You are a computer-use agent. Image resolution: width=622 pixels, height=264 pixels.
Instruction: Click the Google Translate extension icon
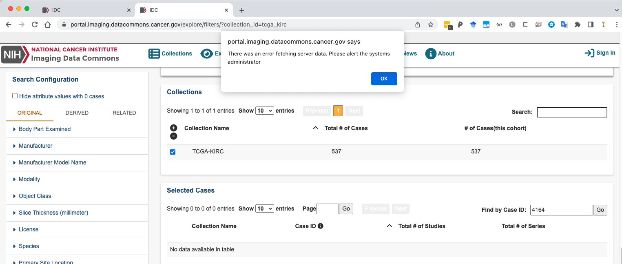pos(564,24)
